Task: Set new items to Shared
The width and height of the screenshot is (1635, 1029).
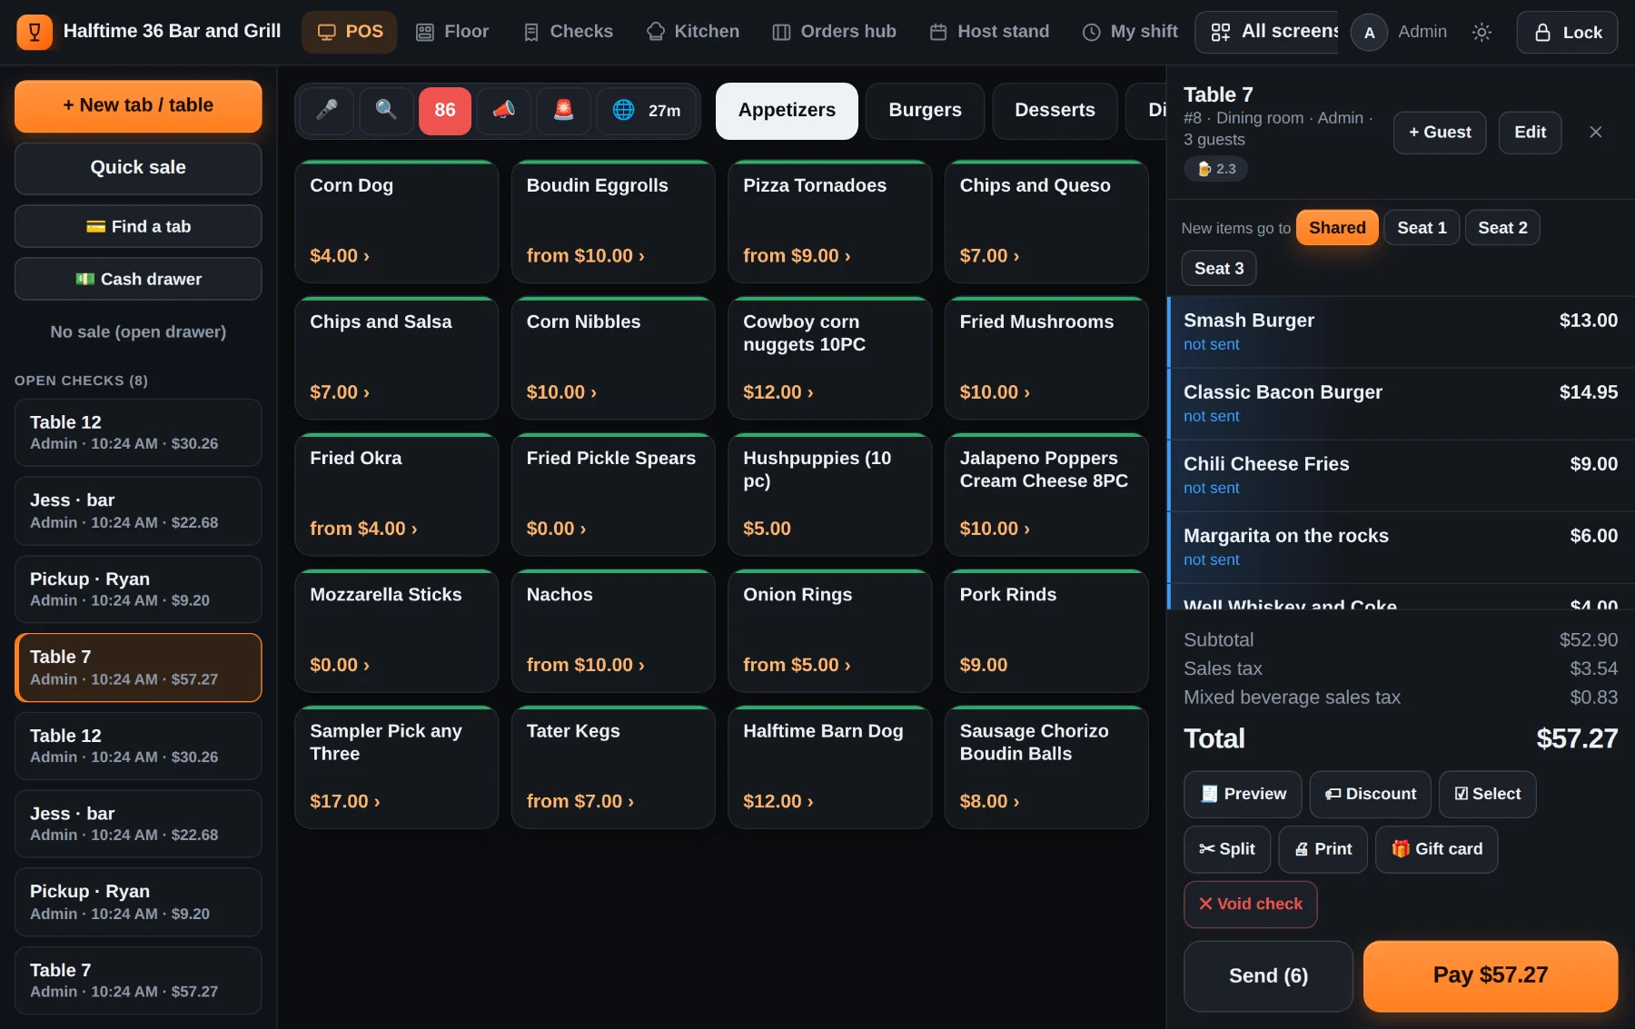Action: coord(1337,228)
